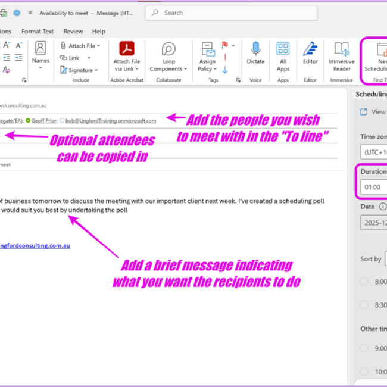Switch to the Review tab

click(73, 32)
